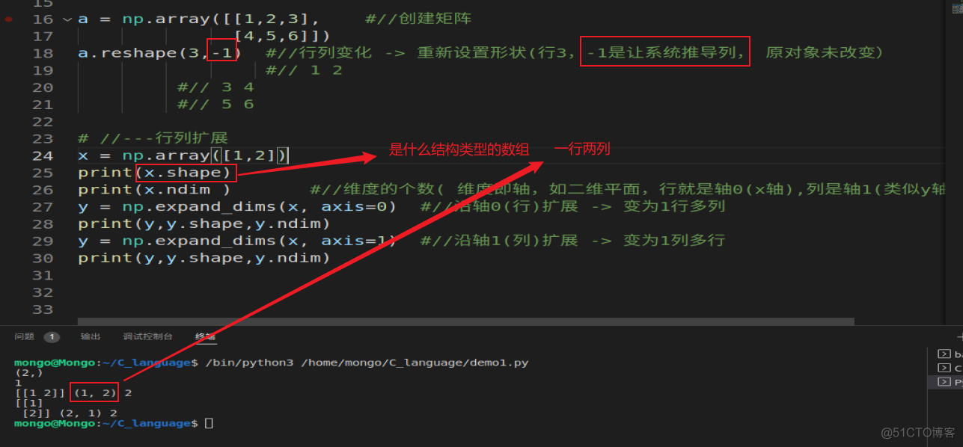The image size is (963, 447).
Task: Click the comment '# //---行列扩展'
Action: tap(153, 138)
